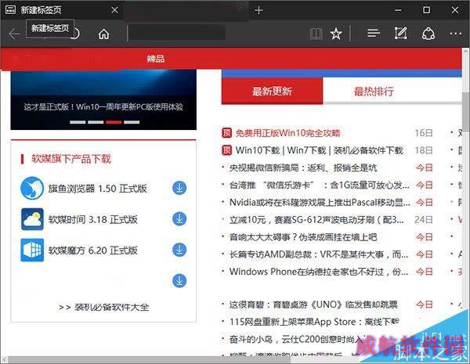Download 软媒魔方 6.20 正式版
Image resolution: width=470 pixels, height=364 pixels.
click(179, 250)
